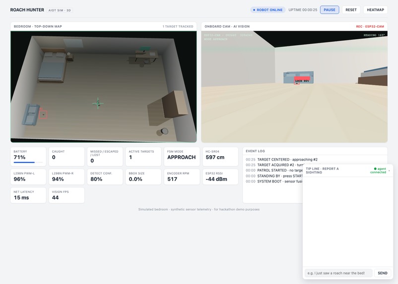Select the red target box on map
Image resolution: width=398 pixels, height=284 pixels.
click(43, 114)
